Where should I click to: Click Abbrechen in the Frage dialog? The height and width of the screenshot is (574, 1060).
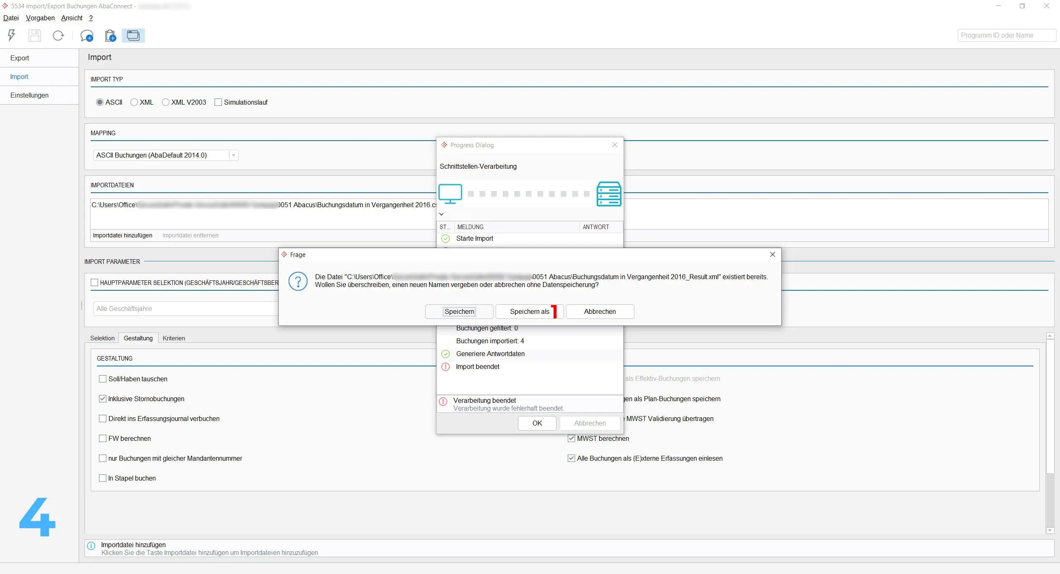pyautogui.click(x=600, y=311)
